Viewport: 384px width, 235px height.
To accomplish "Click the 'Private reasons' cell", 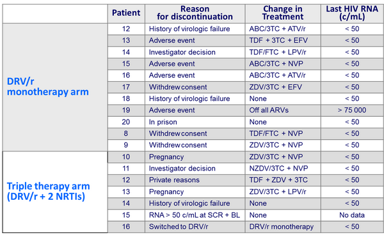I will coord(174,180).
